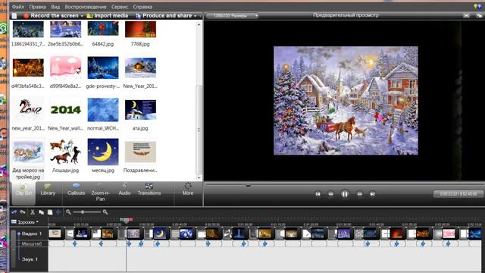Select the 2014 New_Year_wall thumbnail
Viewport: 485px width, 273px height.
[x=66, y=109]
